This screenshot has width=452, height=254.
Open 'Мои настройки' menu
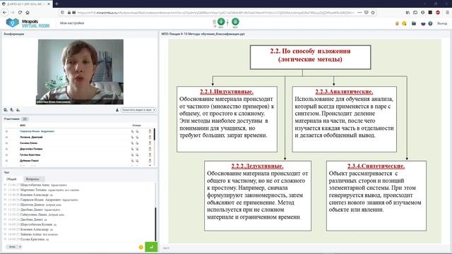click(x=72, y=23)
